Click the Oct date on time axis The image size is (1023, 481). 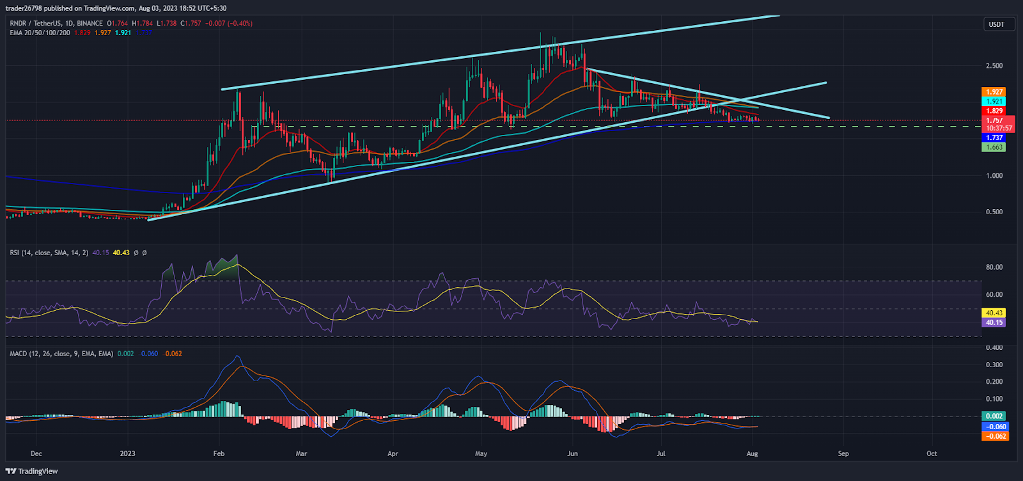pyautogui.click(x=932, y=453)
